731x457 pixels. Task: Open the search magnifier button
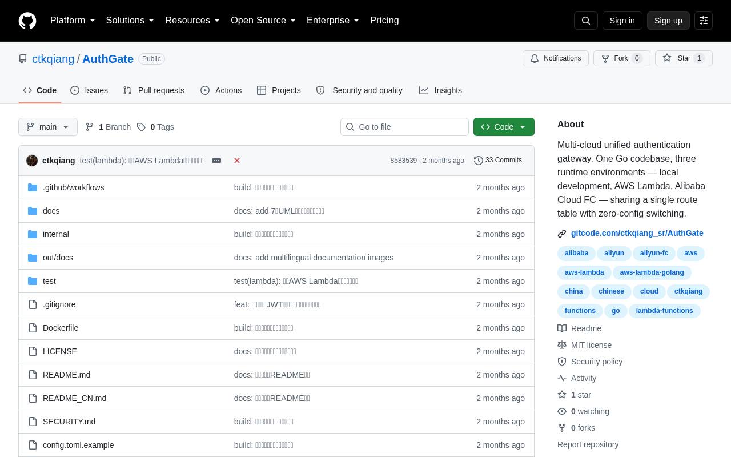[x=586, y=21]
